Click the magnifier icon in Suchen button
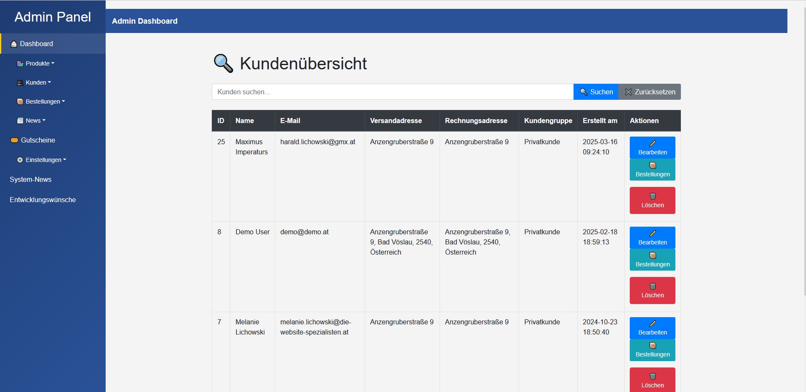This screenshot has width=806, height=392. click(x=584, y=92)
